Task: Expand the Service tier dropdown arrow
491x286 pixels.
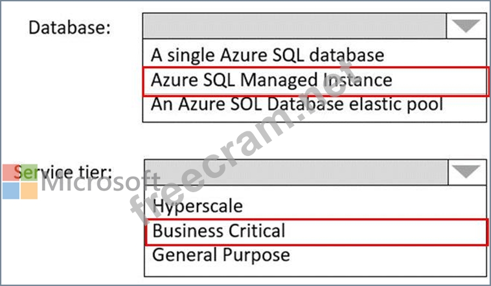Action: pos(466,172)
